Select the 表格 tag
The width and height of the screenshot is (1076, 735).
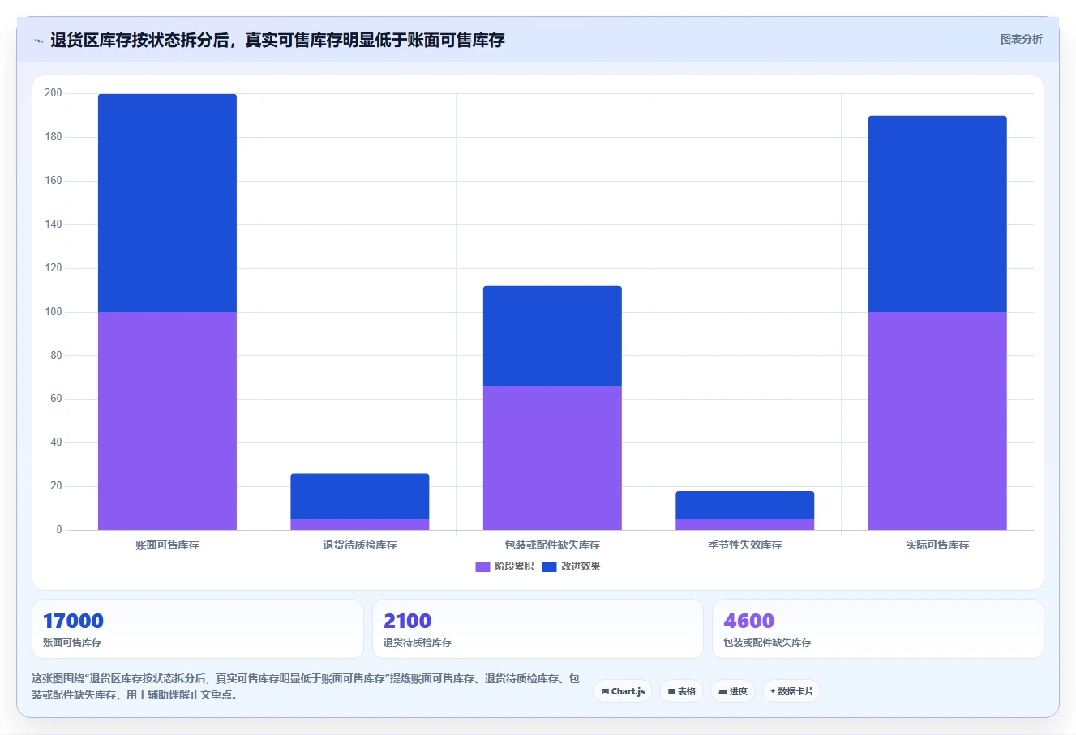click(681, 691)
